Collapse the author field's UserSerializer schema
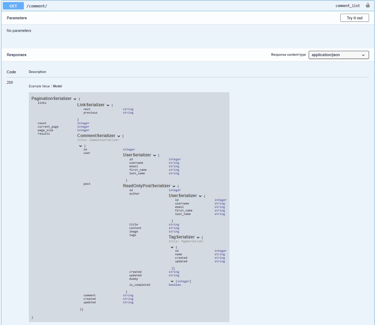 200,196
